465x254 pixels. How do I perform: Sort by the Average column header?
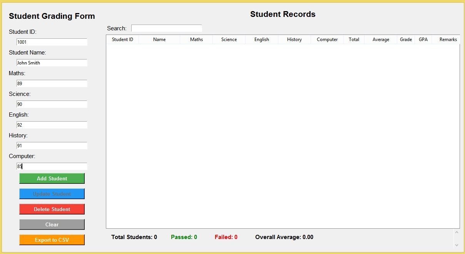point(381,40)
